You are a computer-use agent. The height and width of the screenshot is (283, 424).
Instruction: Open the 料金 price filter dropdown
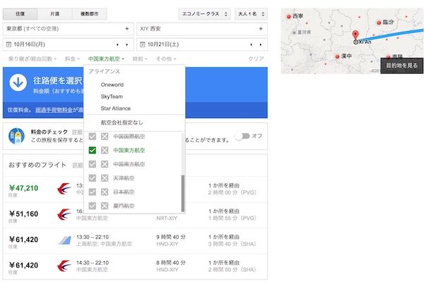(x=72, y=59)
